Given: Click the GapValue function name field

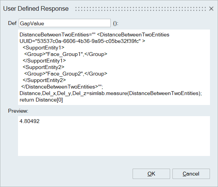Looking at the screenshot, I should (x=65, y=23).
